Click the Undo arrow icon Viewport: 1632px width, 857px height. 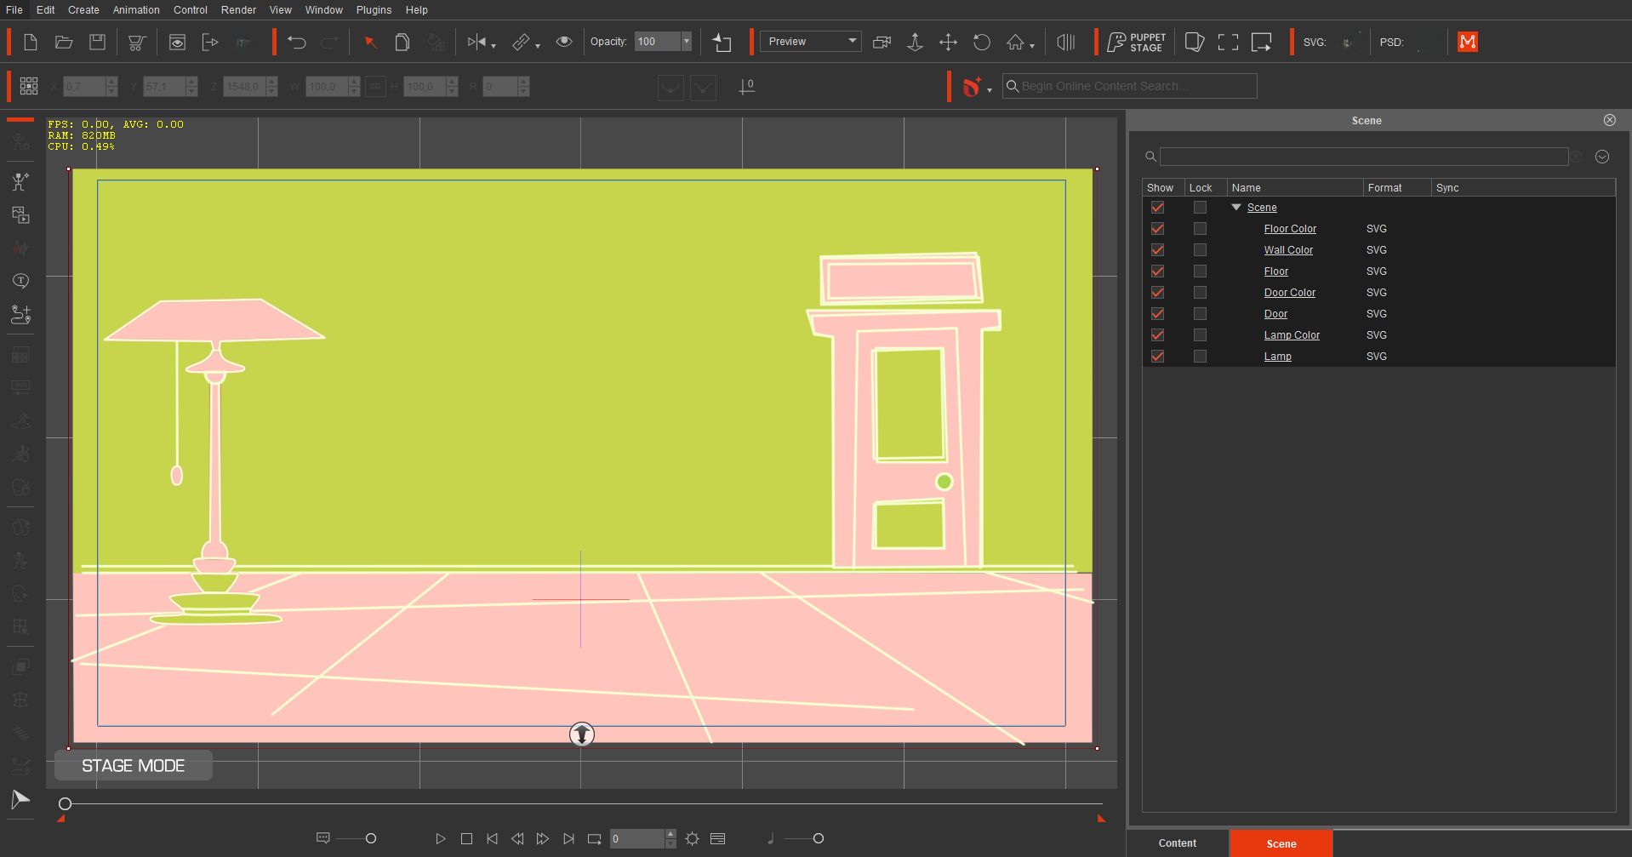pos(296,42)
